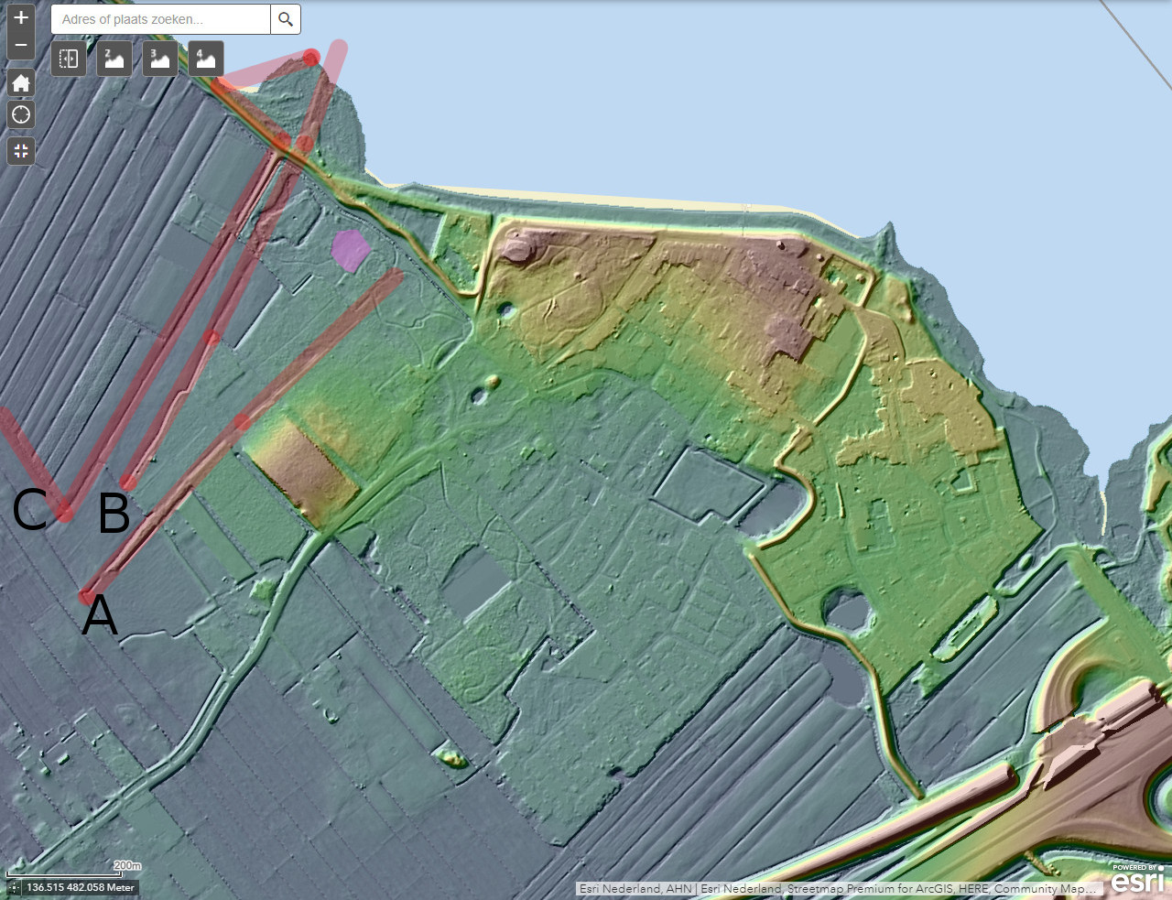Zoom out with the minus button

click(21, 45)
